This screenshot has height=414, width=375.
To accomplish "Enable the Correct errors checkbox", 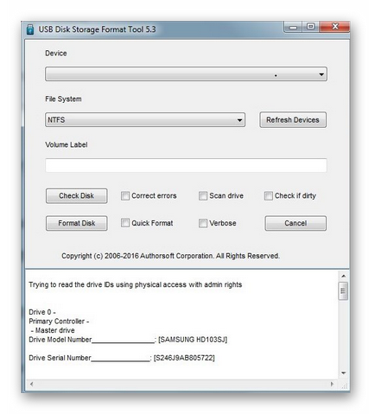I will click(x=125, y=196).
